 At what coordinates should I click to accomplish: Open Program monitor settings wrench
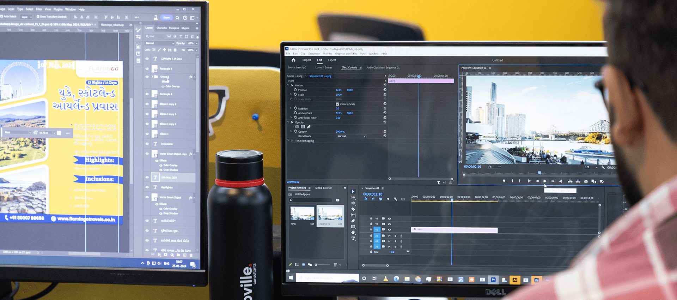pos(603,167)
